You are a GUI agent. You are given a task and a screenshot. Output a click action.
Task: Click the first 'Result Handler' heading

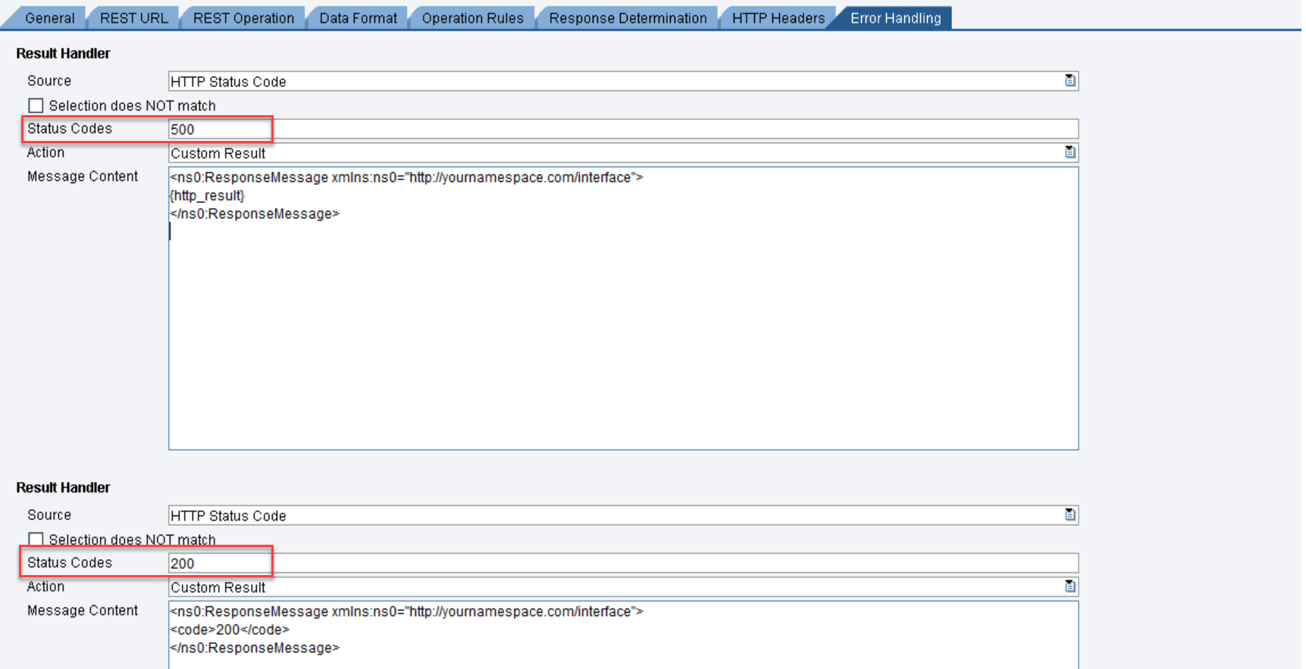coord(63,53)
